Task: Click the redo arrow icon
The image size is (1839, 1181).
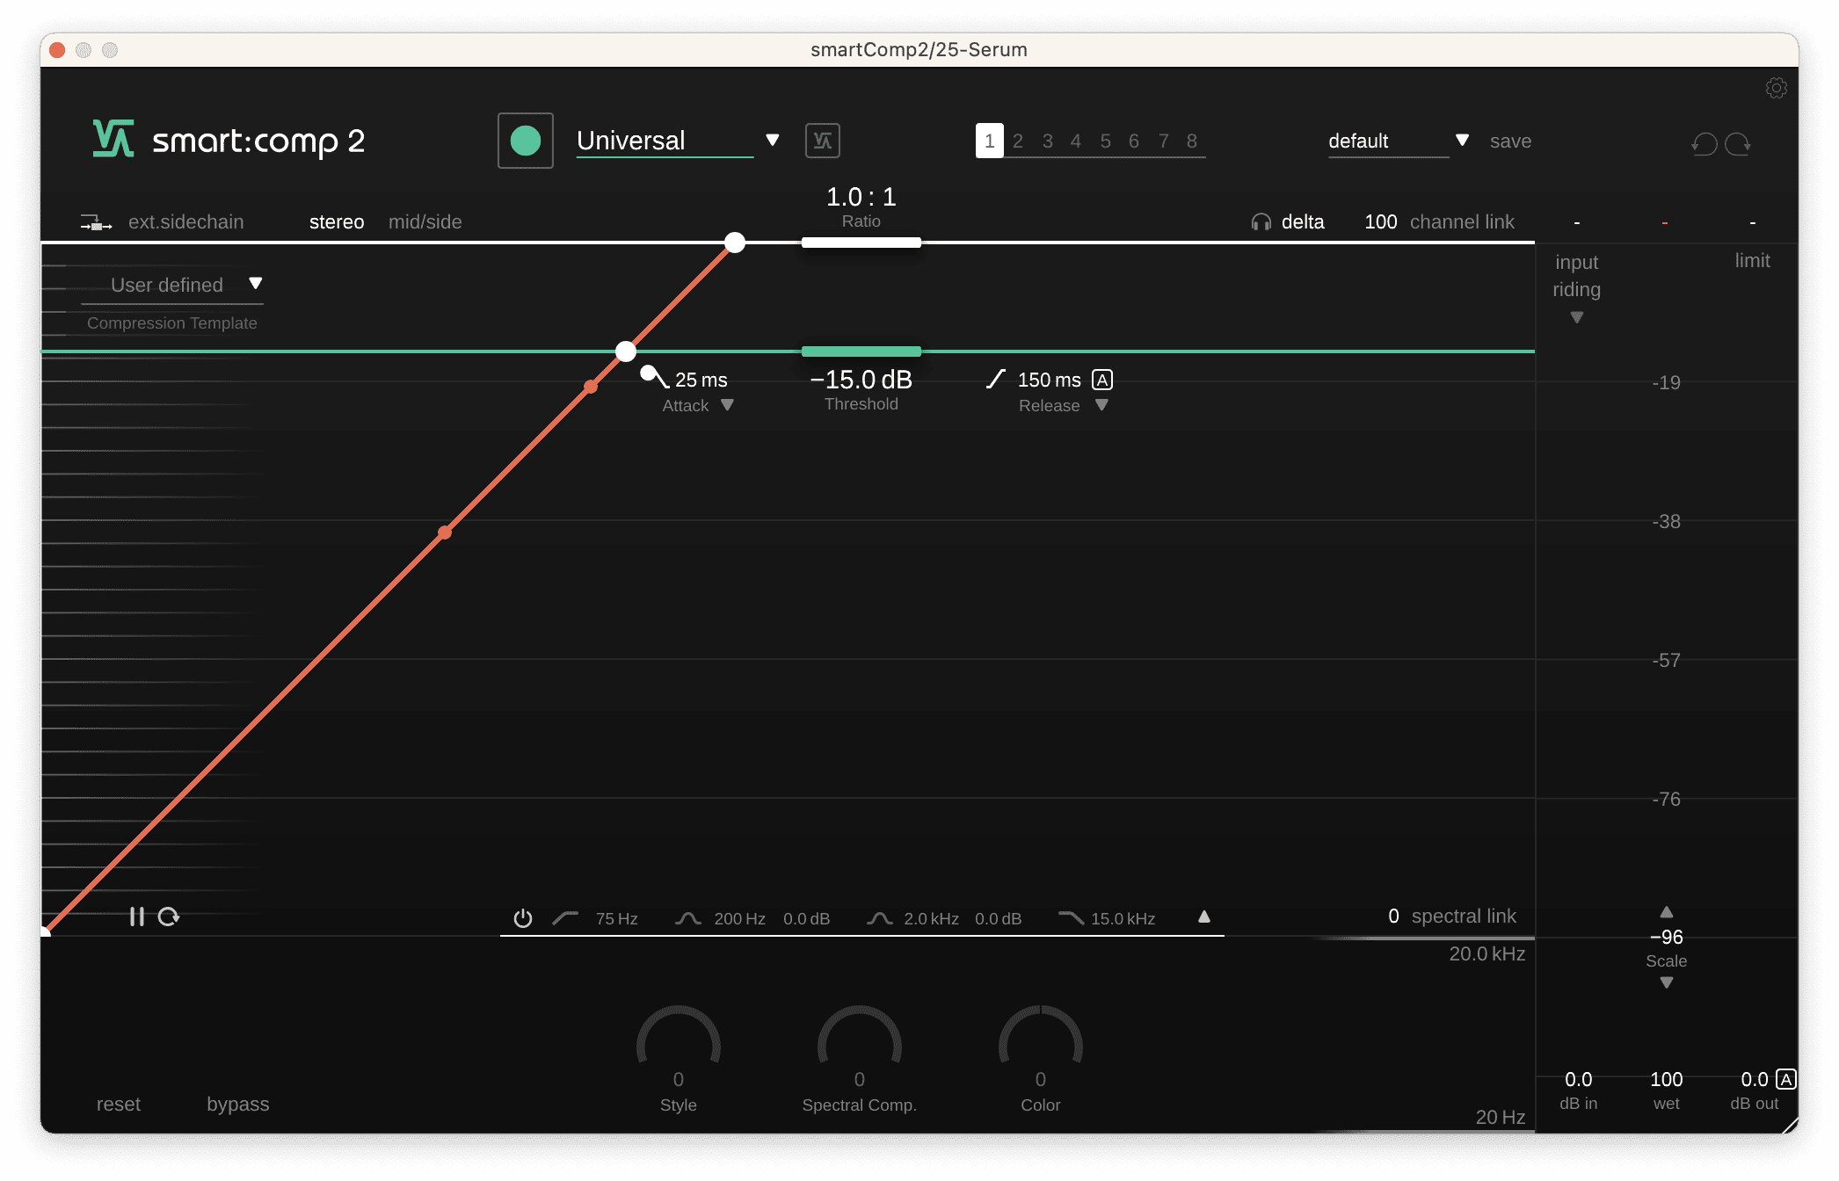Action: tap(1738, 143)
